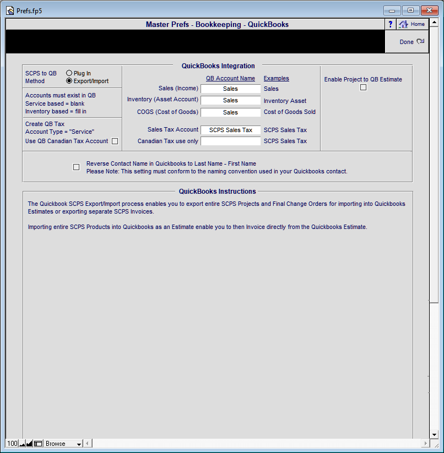Click the Prefs.fp5 title bar file icon
The height and width of the screenshot is (453, 444).
[x=10, y=10]
